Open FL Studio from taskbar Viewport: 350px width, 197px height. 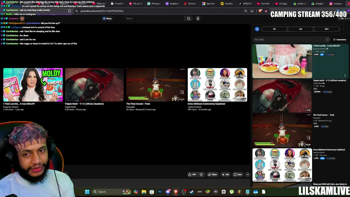coord(240,192)
